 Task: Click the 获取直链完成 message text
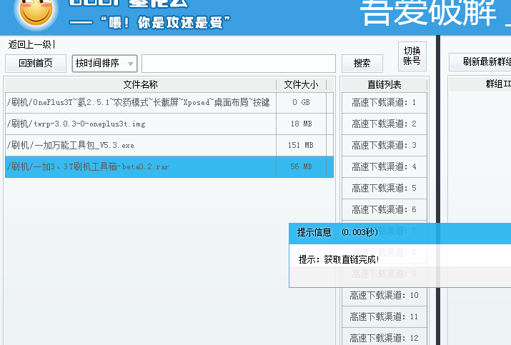click(x=351, y=260)
